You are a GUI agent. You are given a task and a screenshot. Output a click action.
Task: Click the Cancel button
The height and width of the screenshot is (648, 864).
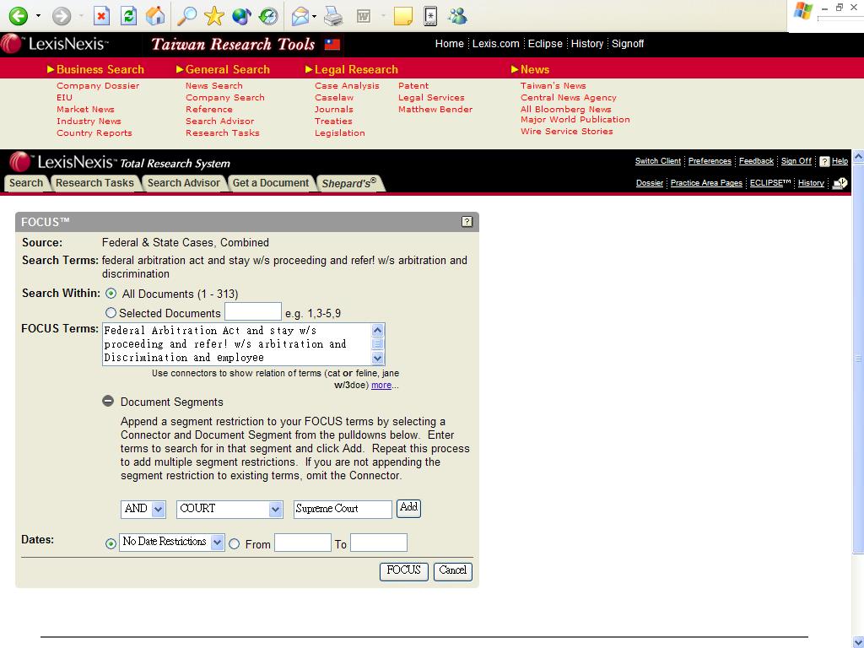pyautogui.click(x=453, y=571)
